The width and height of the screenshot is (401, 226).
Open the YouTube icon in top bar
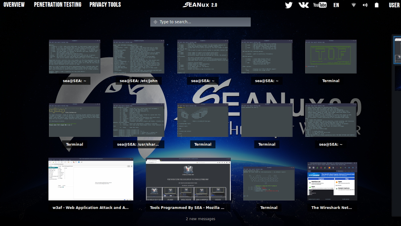tap(320, 5)
